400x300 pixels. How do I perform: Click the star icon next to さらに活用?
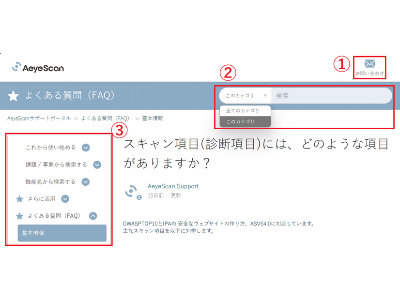click(20, 199)
